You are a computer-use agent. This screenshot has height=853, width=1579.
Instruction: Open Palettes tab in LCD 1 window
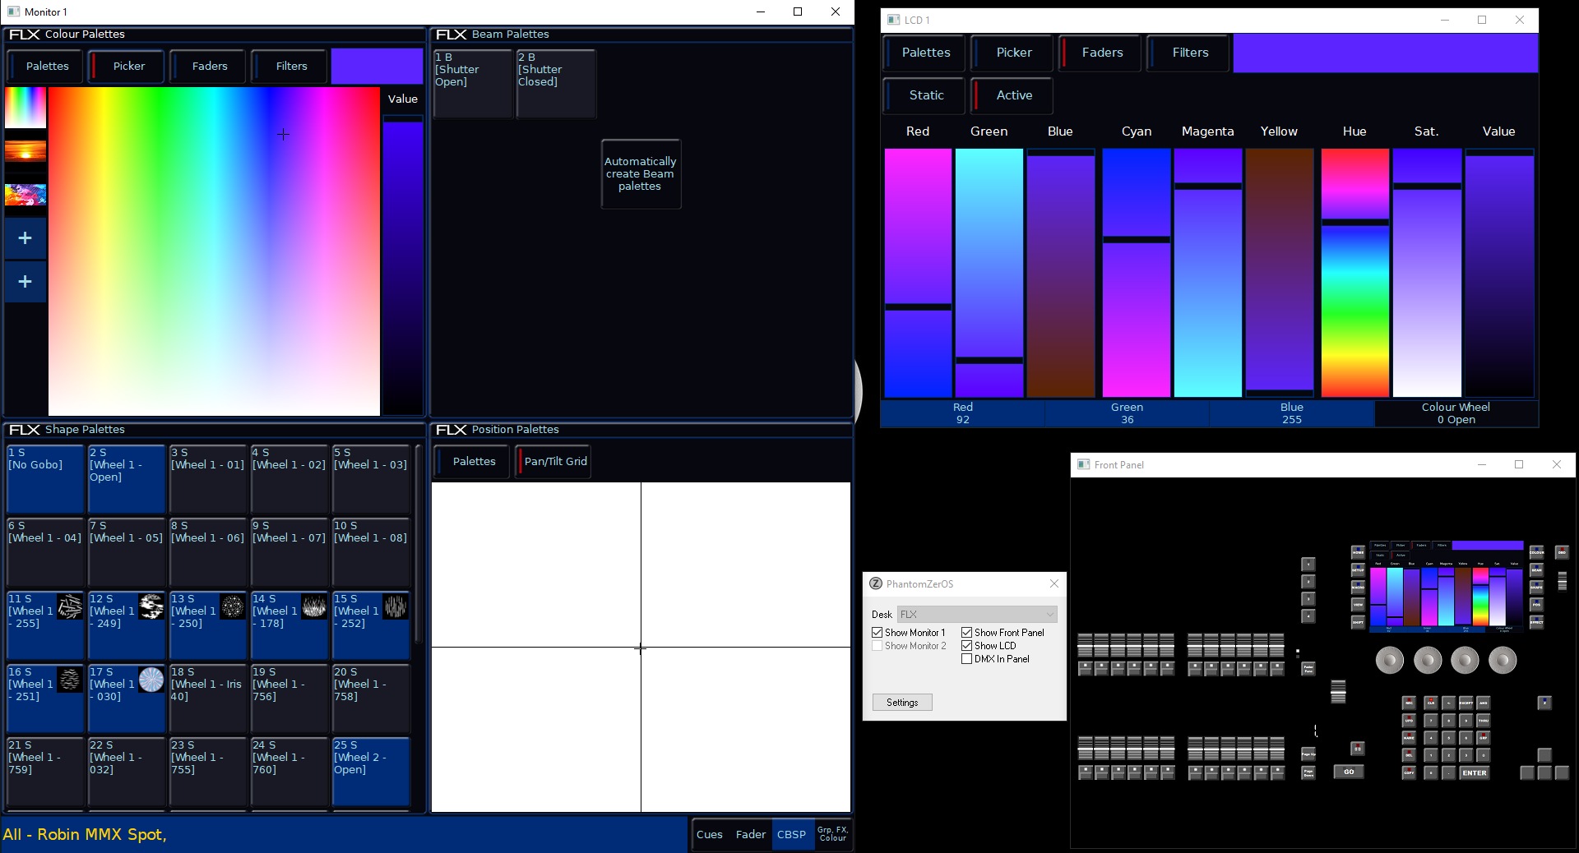click(x=925, y=53)
